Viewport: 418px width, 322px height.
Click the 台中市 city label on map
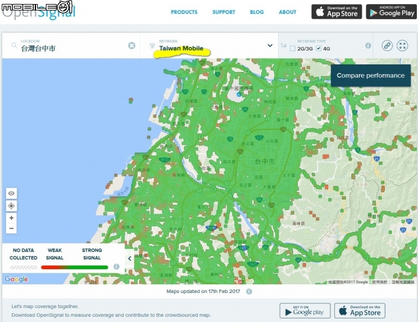[x=265, y=161]
